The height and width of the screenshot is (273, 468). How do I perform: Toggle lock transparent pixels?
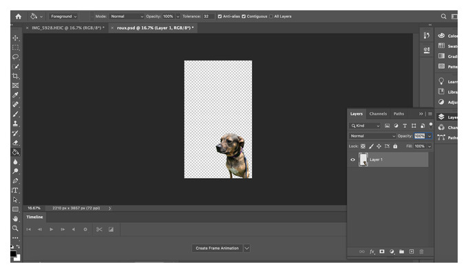point(363,146)
